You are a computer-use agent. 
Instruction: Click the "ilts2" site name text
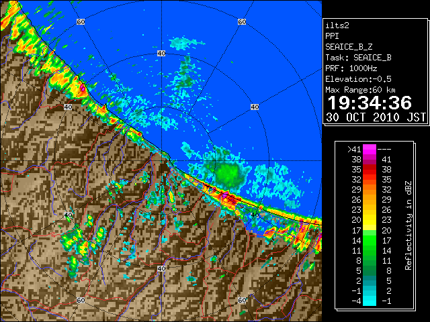(x=337, y=25)
